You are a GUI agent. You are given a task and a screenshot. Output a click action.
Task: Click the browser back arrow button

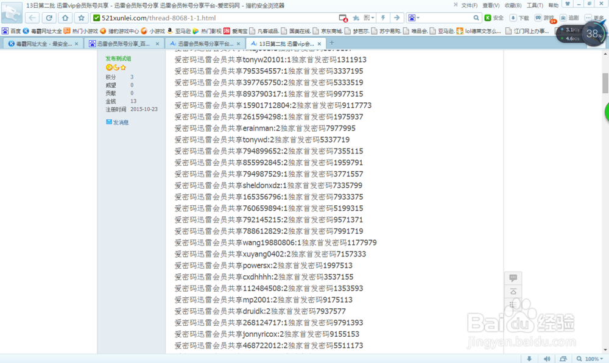pos(32,18)
